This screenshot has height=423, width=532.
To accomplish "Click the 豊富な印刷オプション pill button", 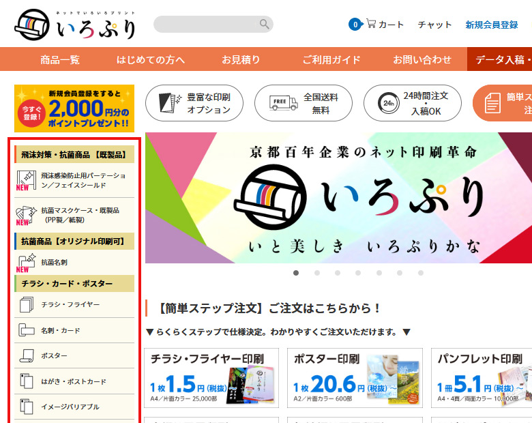I will click(x=194, y=103).
